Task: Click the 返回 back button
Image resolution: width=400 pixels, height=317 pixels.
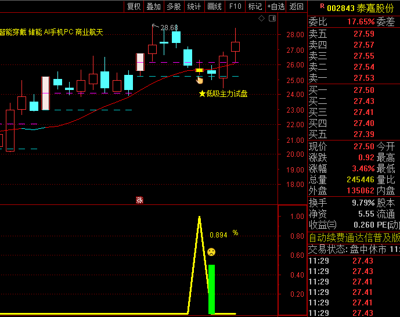Action: pos(297,6)
